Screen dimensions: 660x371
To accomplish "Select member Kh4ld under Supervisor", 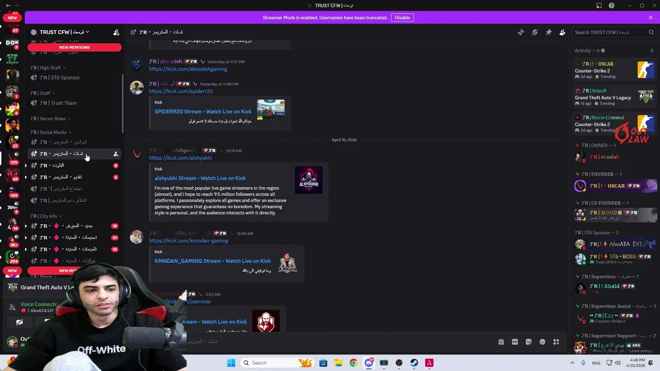I will tap(615, 289).
